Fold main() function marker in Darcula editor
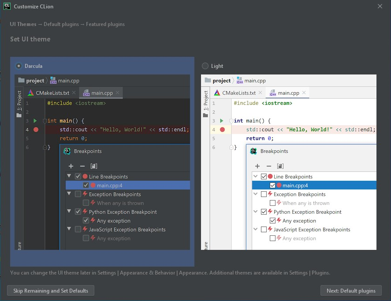This screenshot has height=301, width=391. 45,121
